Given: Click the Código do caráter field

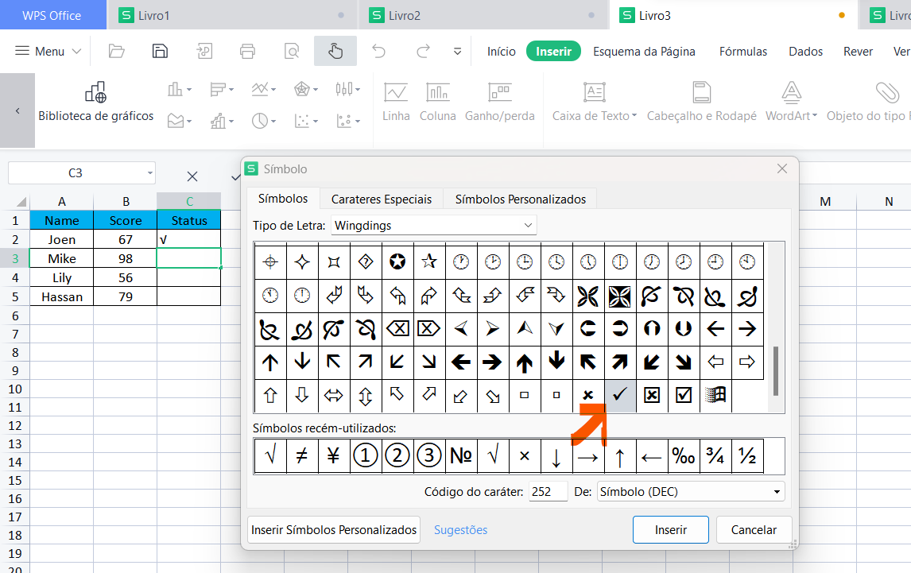Looking at the screenshot, I should click(548, 492).
